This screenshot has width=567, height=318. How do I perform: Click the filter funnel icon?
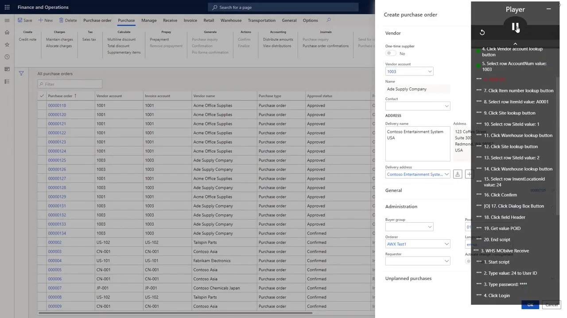click(x=21, y=74)
